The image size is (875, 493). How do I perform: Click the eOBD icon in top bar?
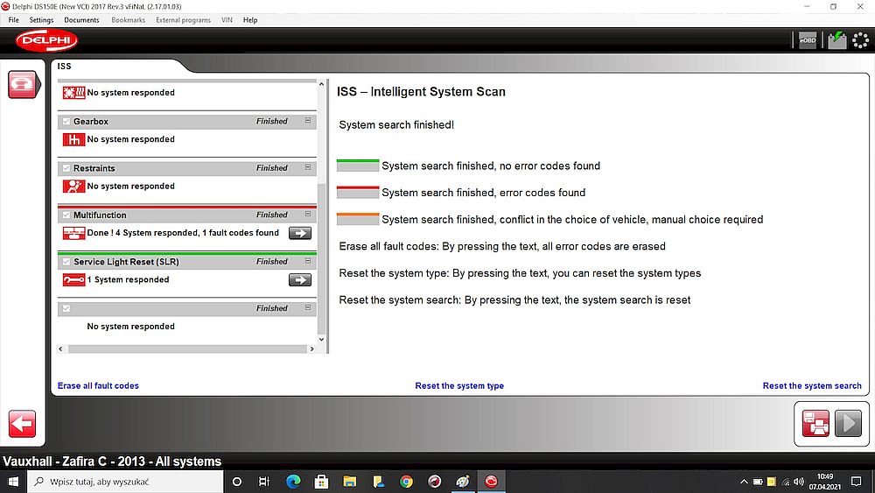(x=807, y=40)
